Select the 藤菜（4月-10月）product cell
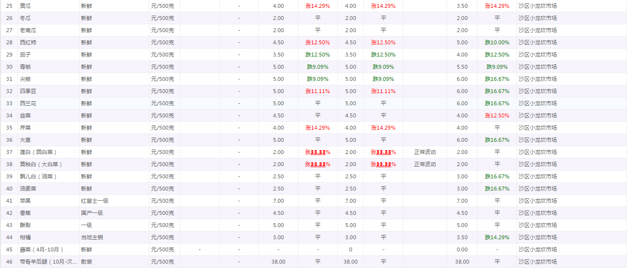The image size is (627, 268). pyautogui.click(x=42, y=249)
